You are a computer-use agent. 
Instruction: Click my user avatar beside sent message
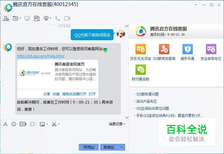pyautogui.click(x=121, y=34)
